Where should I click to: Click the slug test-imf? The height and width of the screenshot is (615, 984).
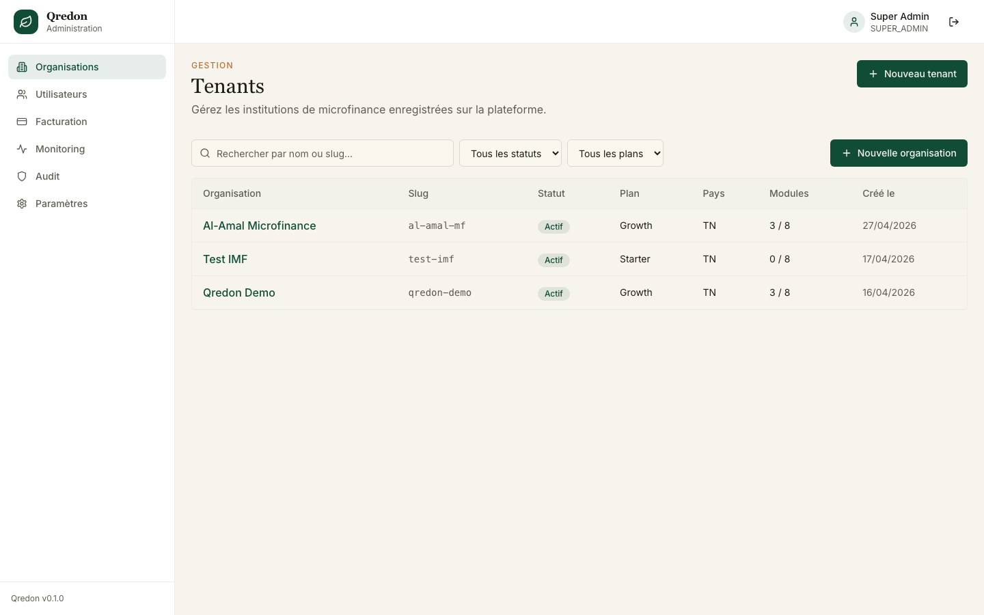click(x=431, y=259)
